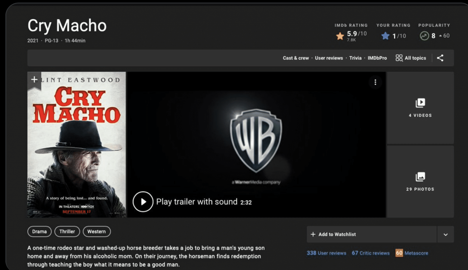Screen dimensions: 468x270
Task: Add poster to watchlist with plus ribbon
Action: pyautogui.click(x=34, y=80)
